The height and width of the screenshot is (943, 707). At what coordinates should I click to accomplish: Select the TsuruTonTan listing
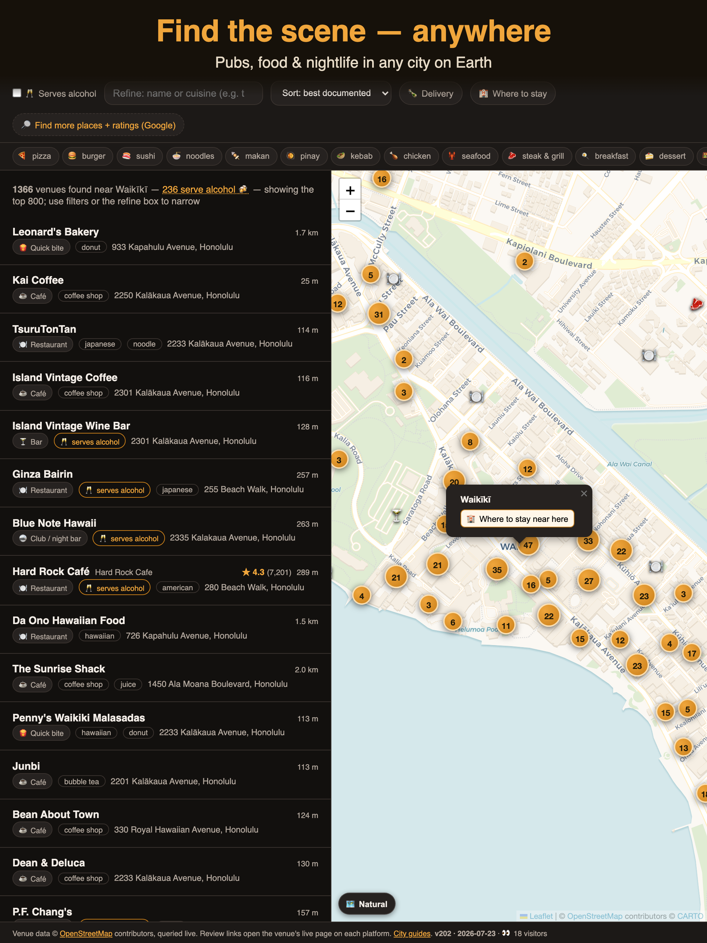pos(165,337)
